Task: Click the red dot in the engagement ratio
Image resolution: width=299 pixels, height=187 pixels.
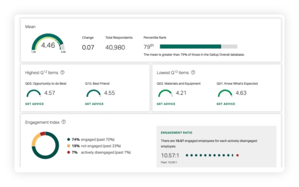Action: (238, 155)
